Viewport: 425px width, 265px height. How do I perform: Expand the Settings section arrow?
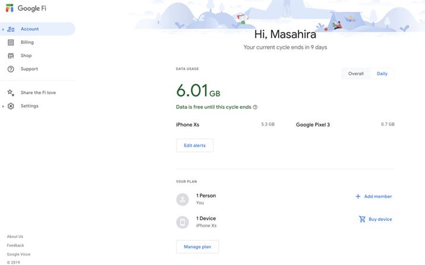point(3,106)
